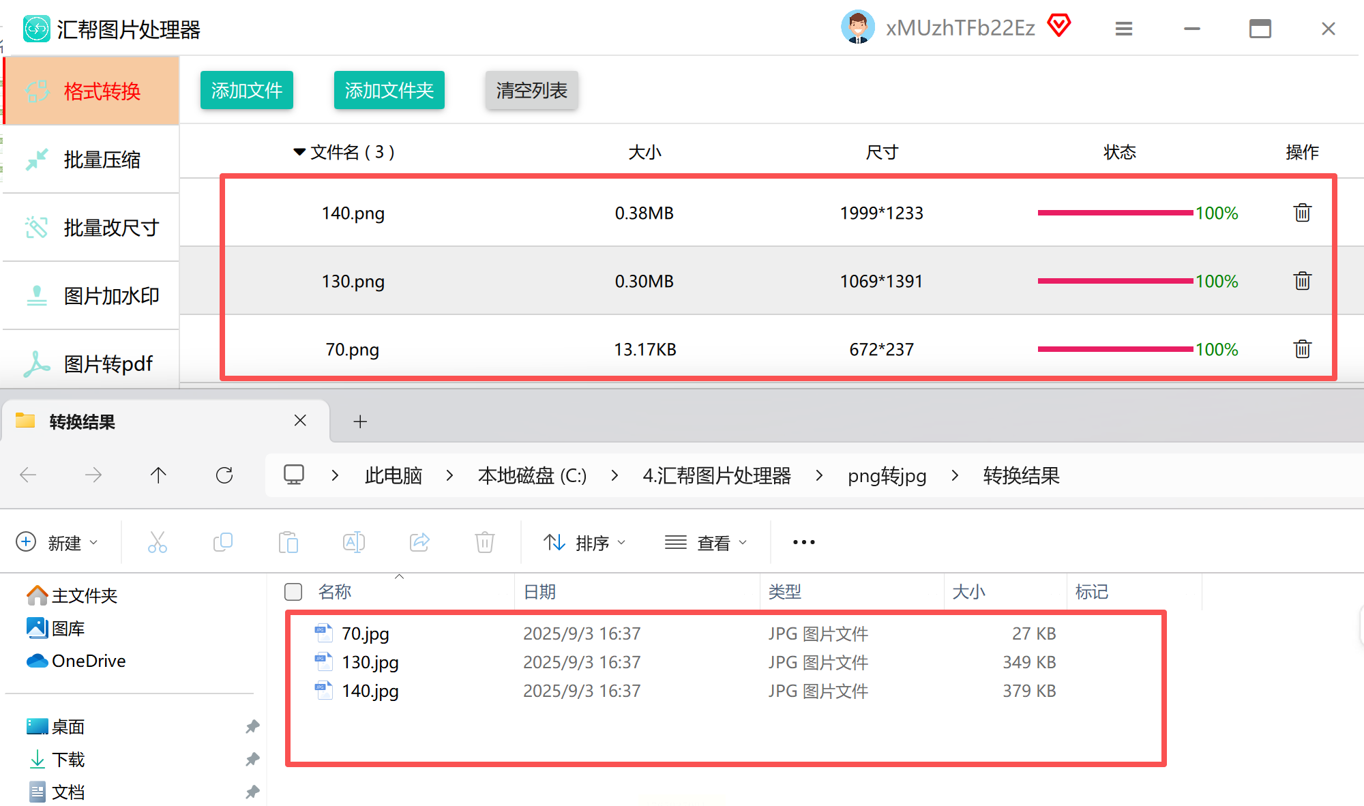
Task: Select the 130.jpg file in results
Action: click(x=370, y=662)
